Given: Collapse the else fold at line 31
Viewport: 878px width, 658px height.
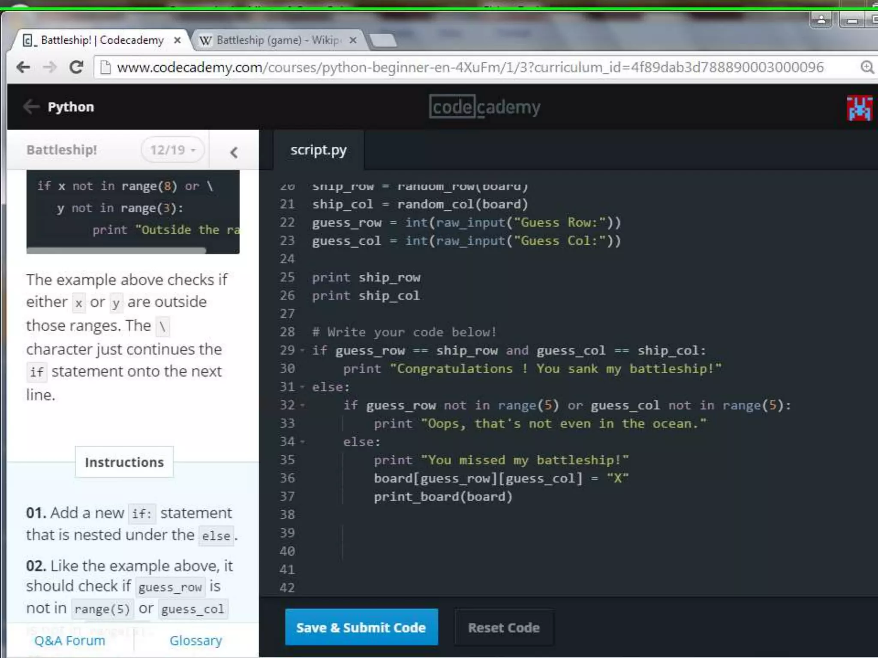Looking at the screenshot, I should 303,387.
